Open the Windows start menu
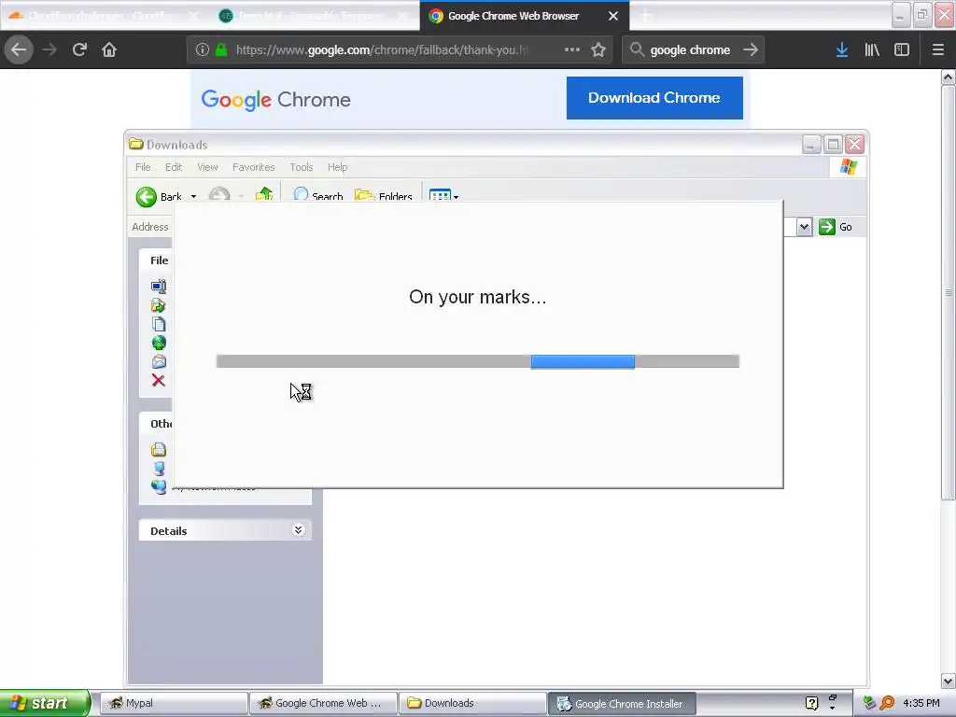The image size is (956, 717). coord(44,703)
